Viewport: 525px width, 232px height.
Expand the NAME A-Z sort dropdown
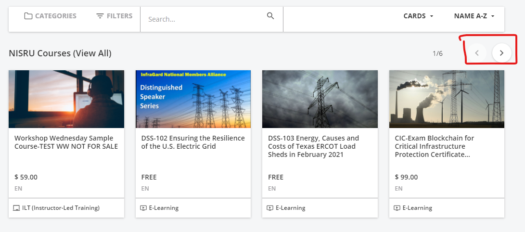point(474,16)
